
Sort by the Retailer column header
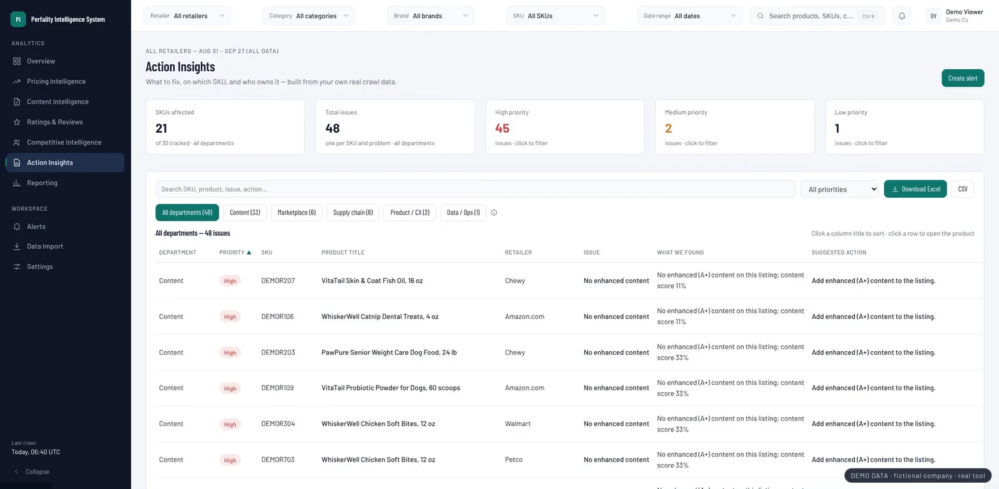[x=518, y=253]
